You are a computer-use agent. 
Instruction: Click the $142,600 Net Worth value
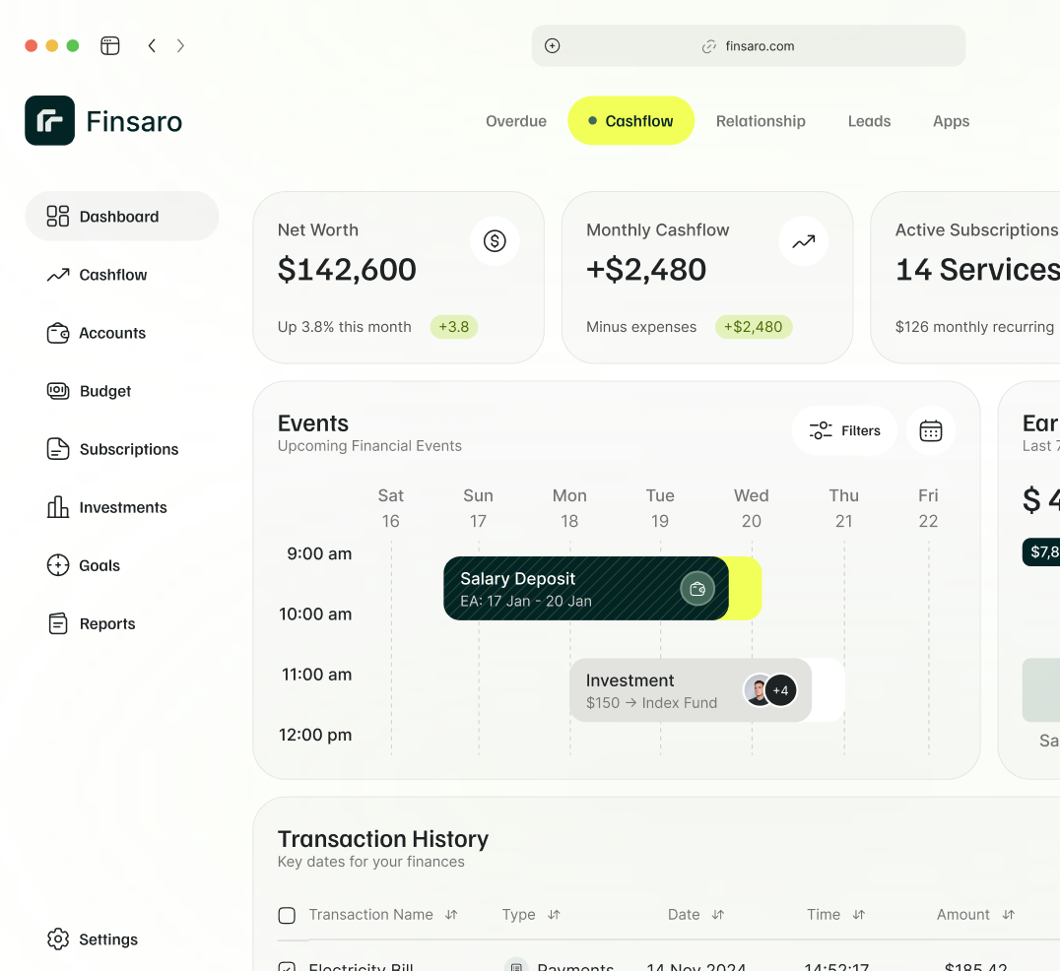coord(347,270)
